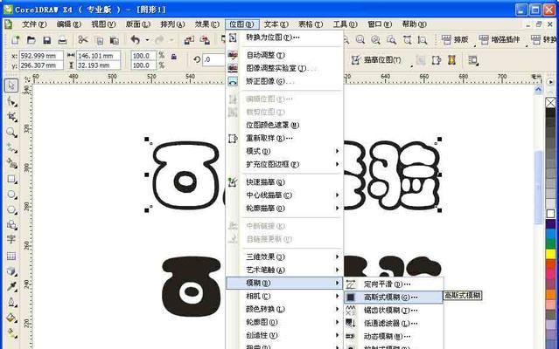
Task: Click the New document icon
Action: tap(16, 40)
